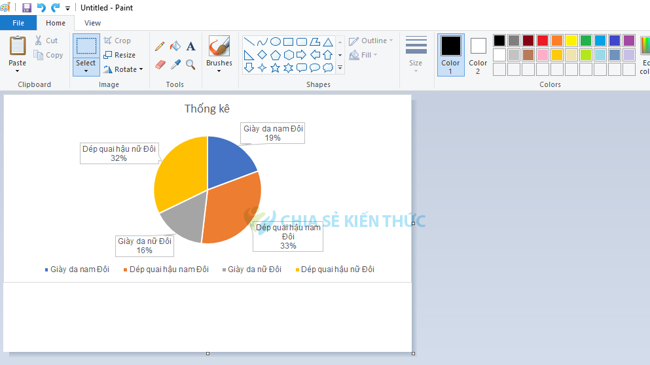Click the Paste clipboard icon

click(x=18, y=46)
